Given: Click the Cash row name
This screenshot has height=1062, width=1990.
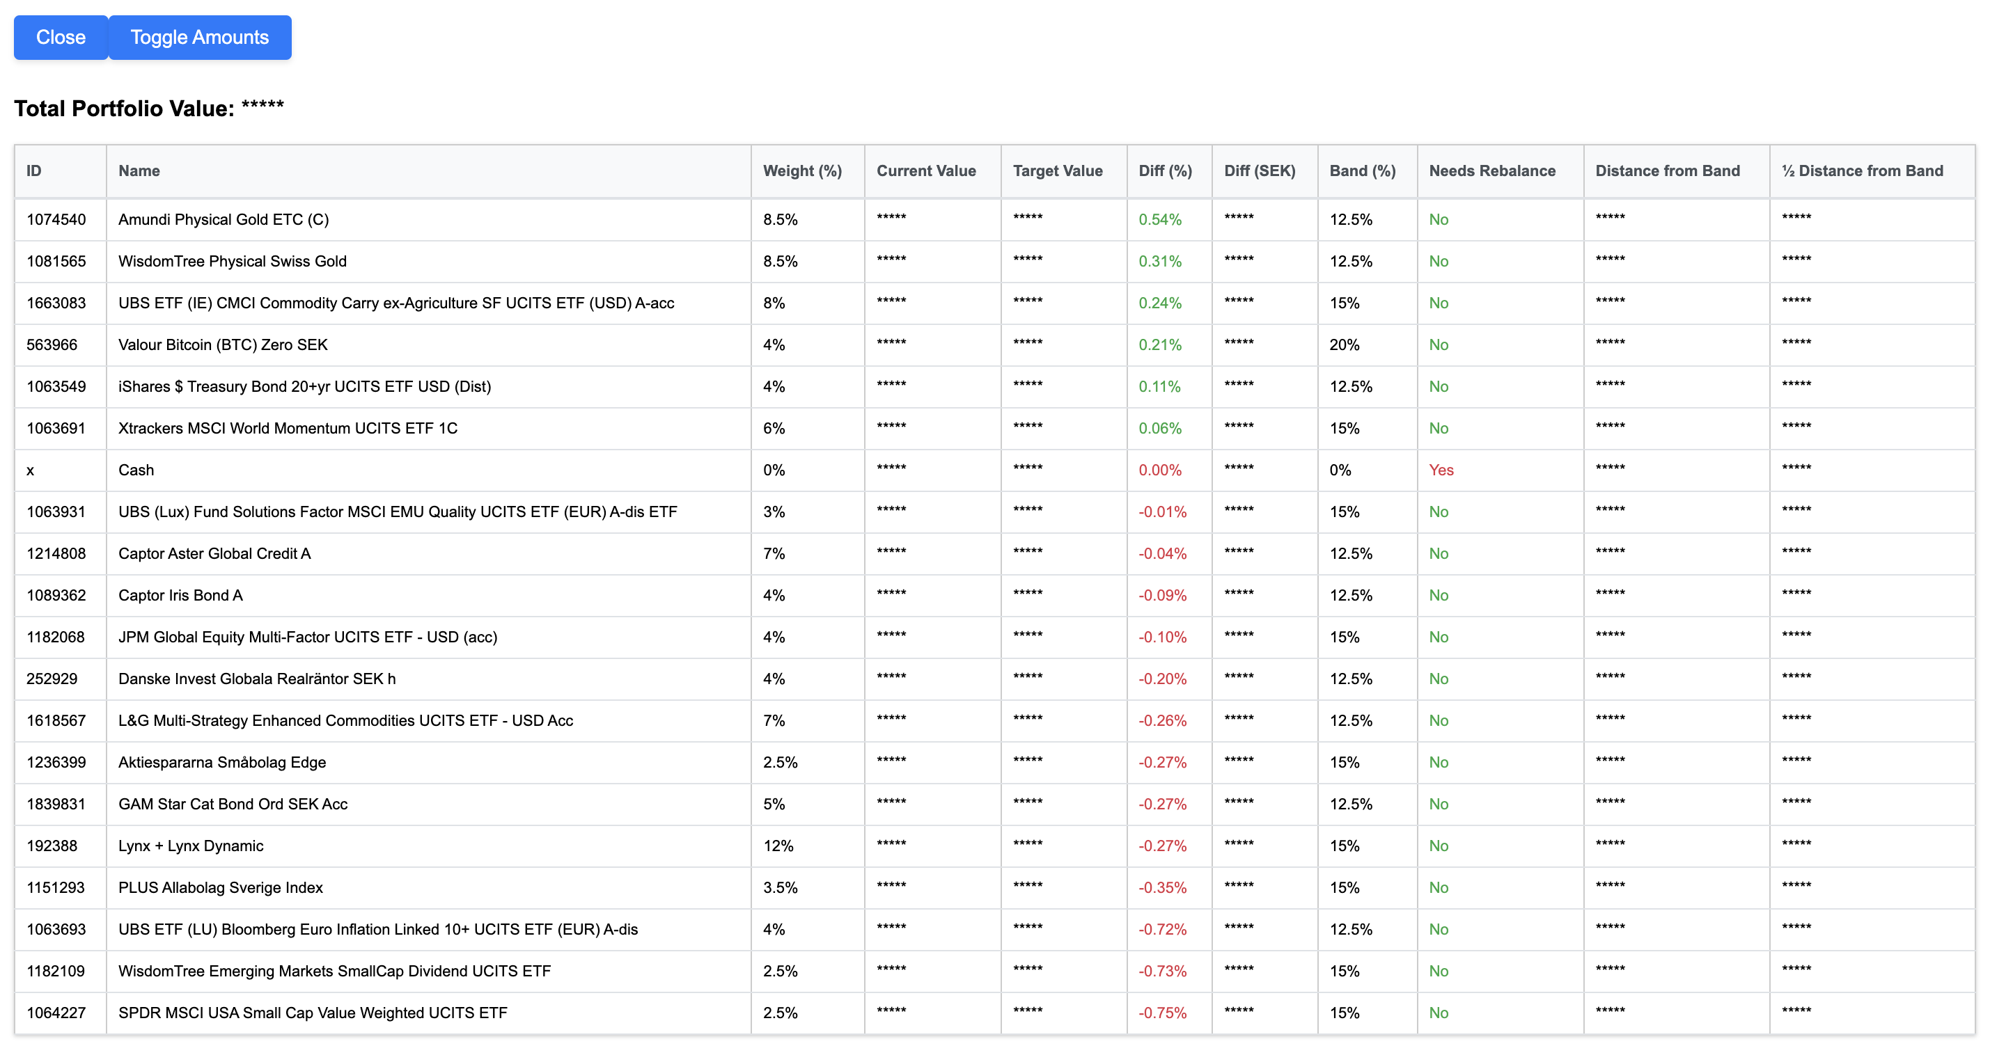Looking at the screenshot, I should pos(136,470).
